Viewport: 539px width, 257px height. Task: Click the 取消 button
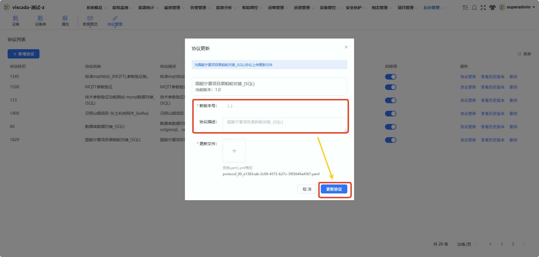coord(307,189)
